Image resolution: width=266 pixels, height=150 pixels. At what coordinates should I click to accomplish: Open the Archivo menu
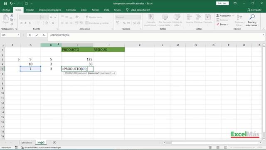(7, 10)
